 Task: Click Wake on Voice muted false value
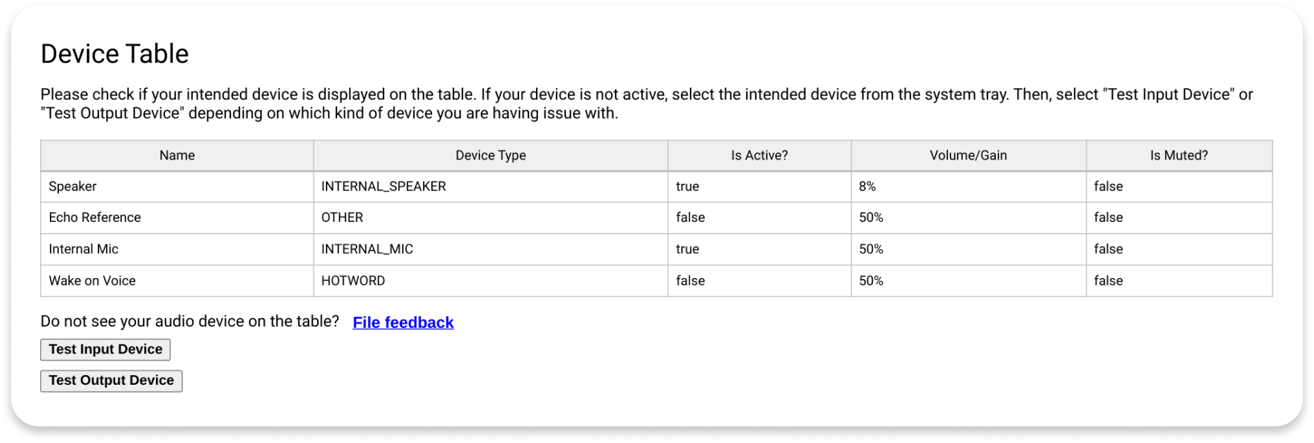pos(1108,281)
